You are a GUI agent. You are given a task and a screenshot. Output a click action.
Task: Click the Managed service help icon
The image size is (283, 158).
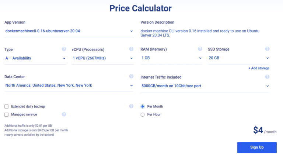(64, 114)
